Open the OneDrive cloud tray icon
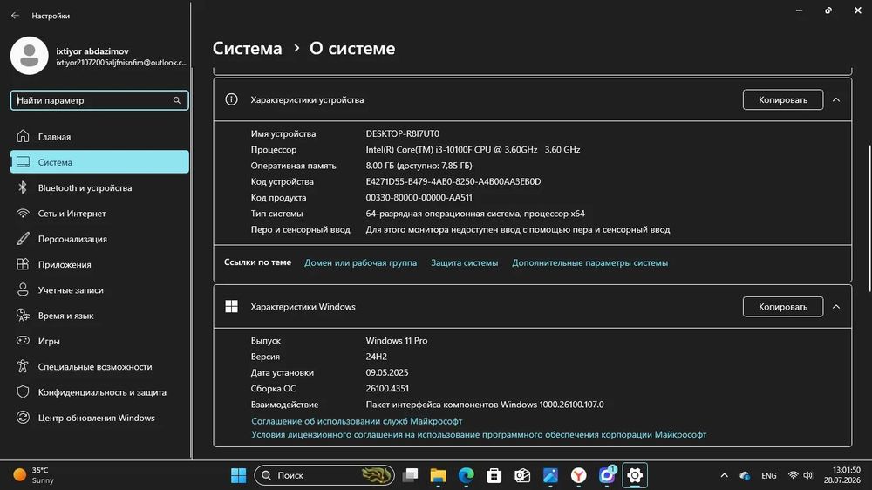The height and width of the screenshot is (490, 872). tap(745, 475)
